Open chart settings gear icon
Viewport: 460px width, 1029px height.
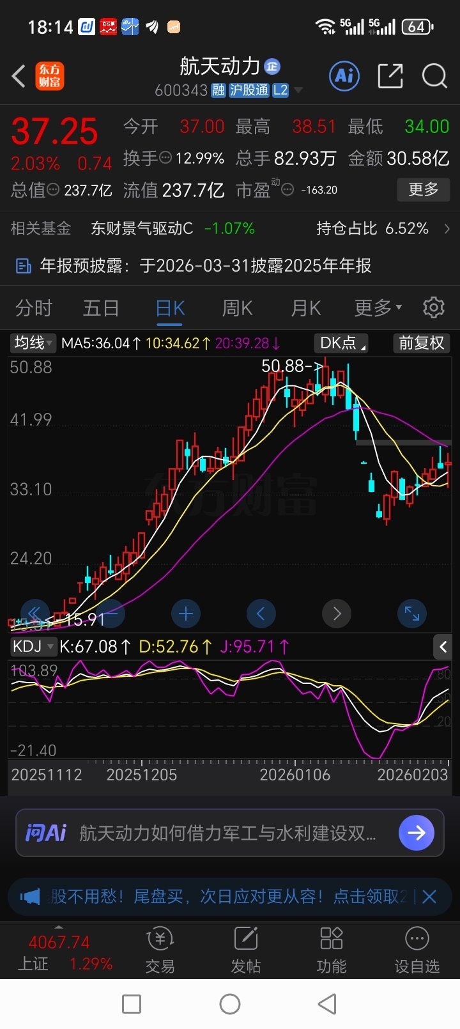[x=434, y=307]
